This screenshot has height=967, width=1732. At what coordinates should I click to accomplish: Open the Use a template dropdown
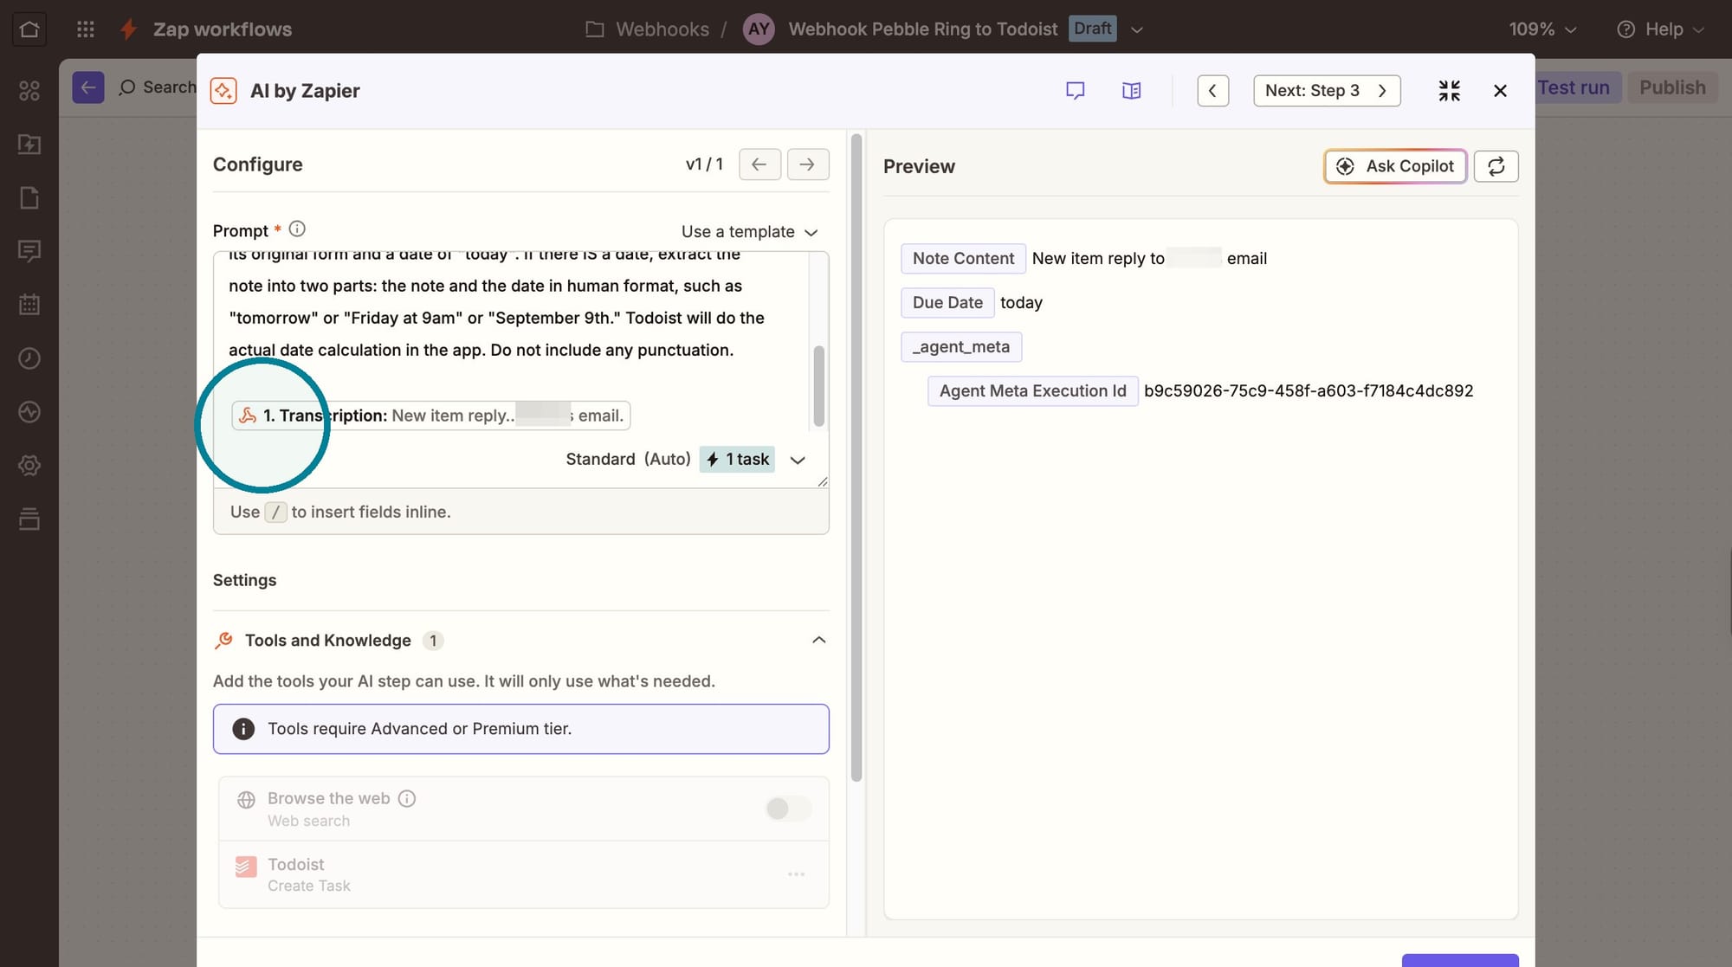click(750, 232)
